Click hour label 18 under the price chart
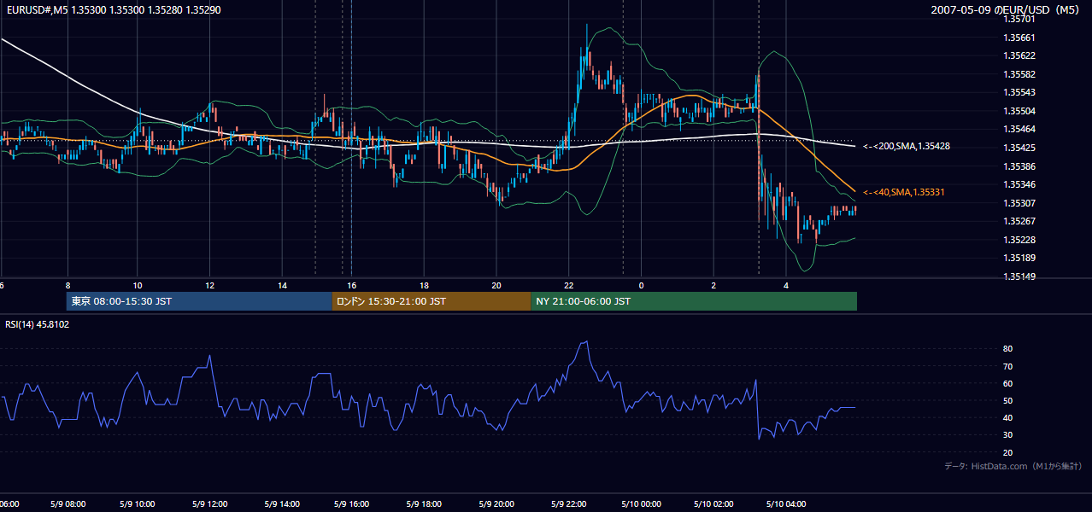Screen dimensions: 1092x512 (x=424, y=285)
